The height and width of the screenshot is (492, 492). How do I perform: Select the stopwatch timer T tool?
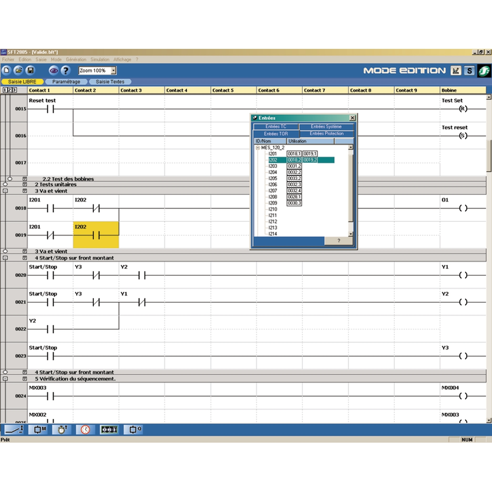[x=62, y=429]
